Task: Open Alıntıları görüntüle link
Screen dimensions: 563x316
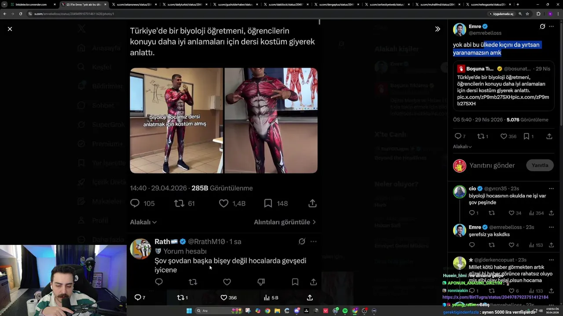Action: tap(285, 222)
